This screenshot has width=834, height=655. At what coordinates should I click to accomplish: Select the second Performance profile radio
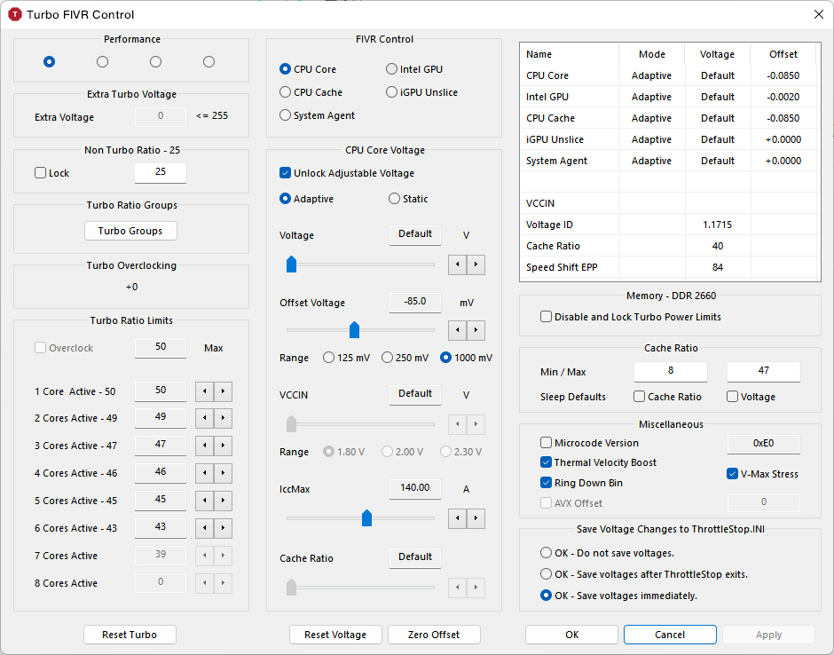102,62
